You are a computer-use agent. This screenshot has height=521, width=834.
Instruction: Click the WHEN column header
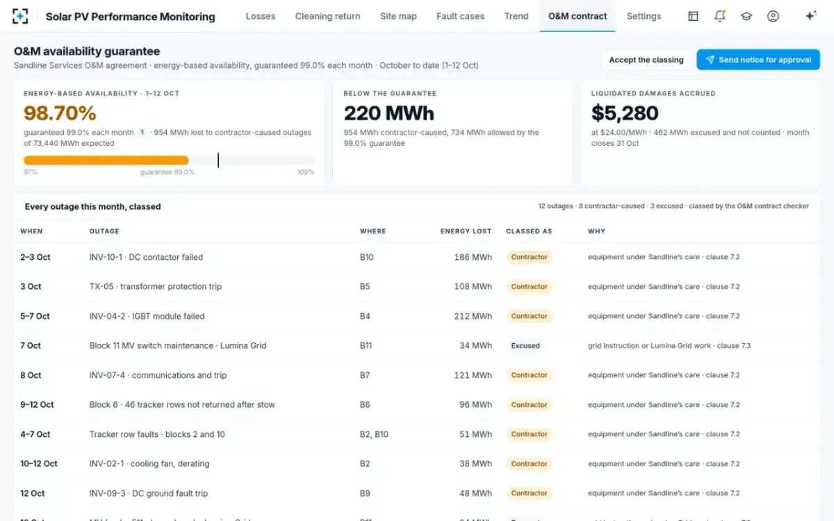click(31, 231)
